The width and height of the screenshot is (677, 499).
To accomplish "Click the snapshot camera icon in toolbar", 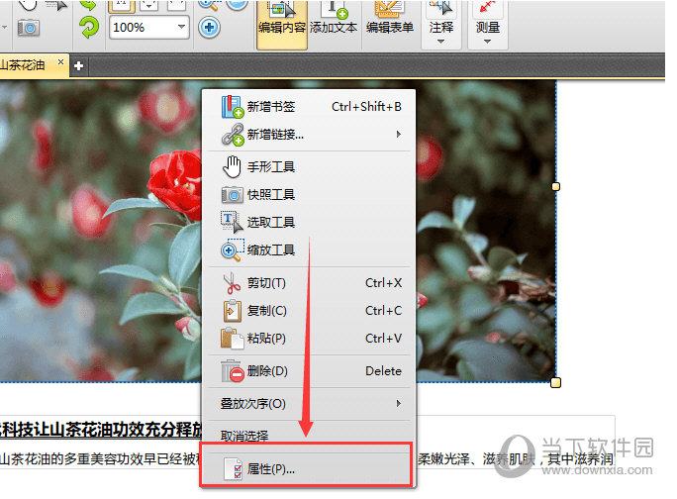I will pyautogui.click(x=29, y=28).
